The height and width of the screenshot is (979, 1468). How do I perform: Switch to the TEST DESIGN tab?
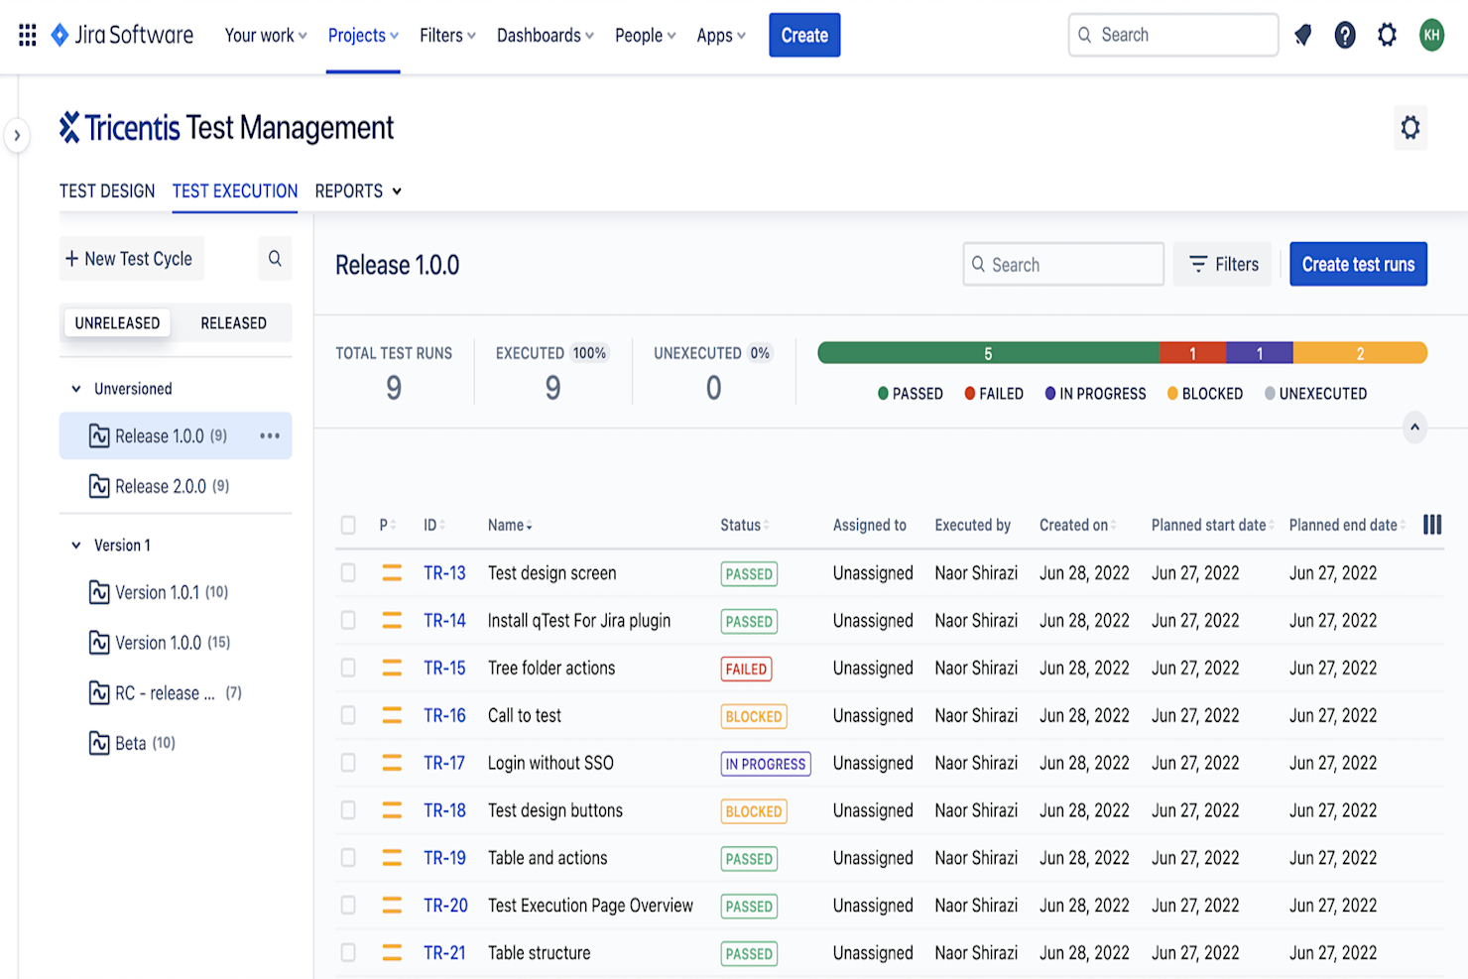tap(106, 190)
